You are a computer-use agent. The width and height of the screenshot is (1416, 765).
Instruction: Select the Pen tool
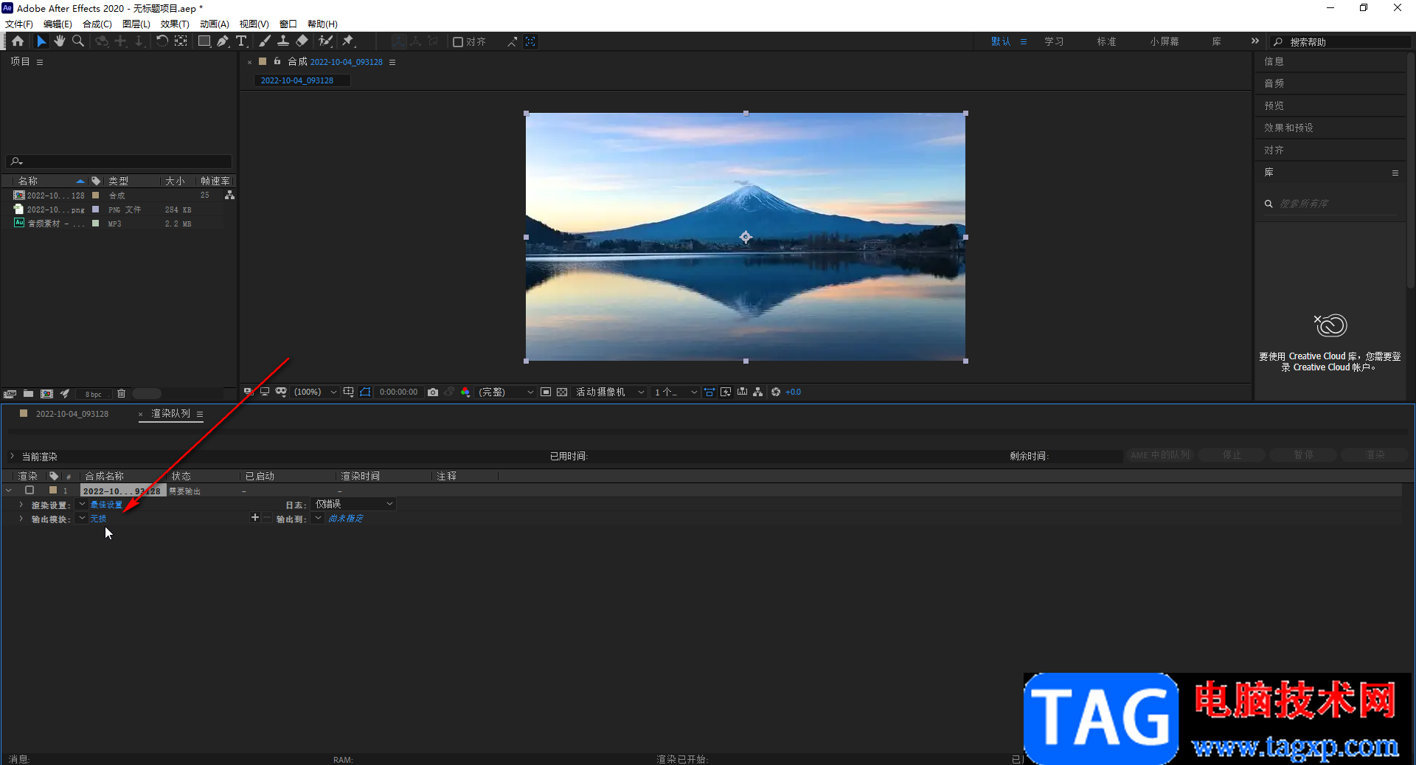coord(223,41)
